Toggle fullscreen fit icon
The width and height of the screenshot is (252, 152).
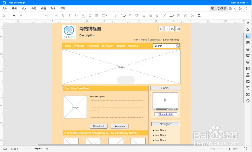[x=245, y=149]
